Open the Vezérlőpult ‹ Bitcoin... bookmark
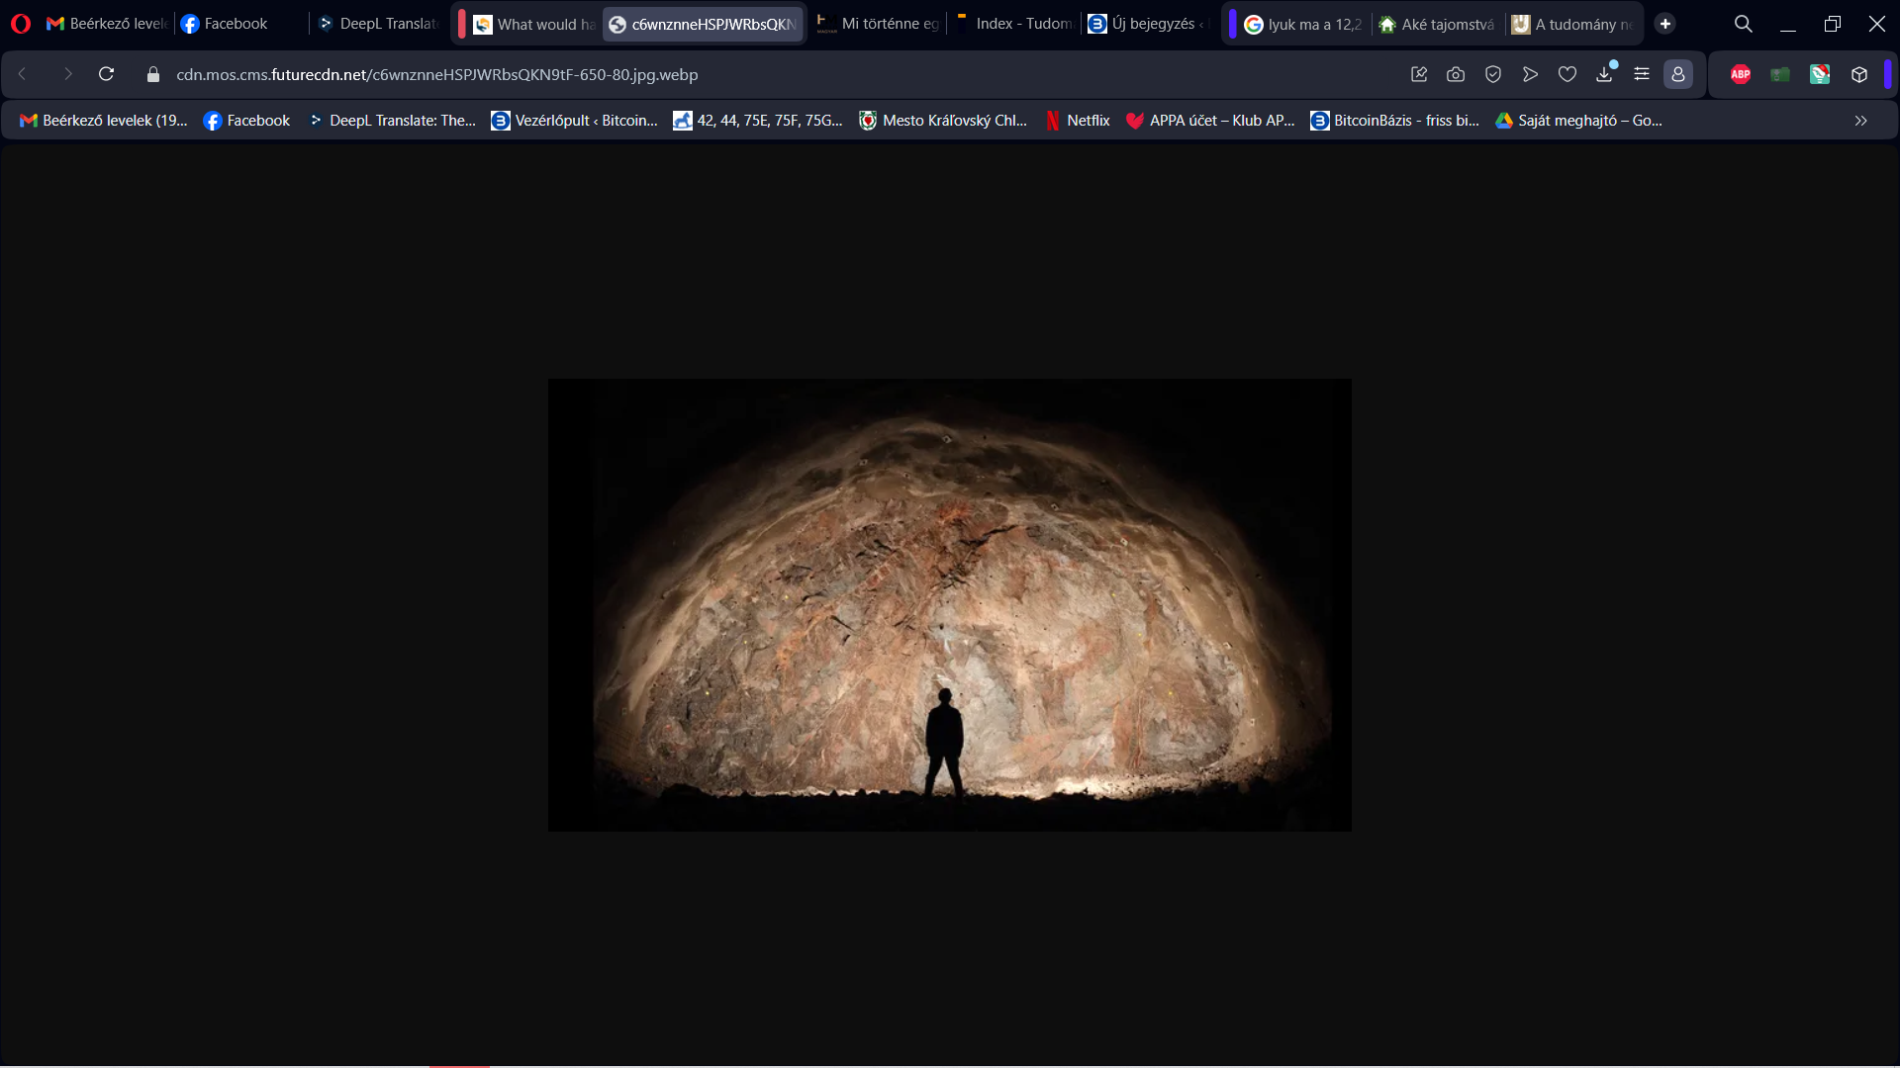This screenshot has width=1900, height=1068. [574, 121]
